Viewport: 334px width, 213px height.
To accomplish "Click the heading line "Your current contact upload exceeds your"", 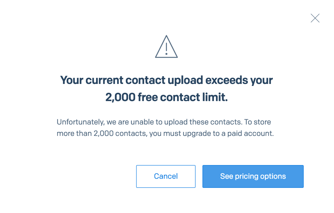I will [x=166, y=80].
